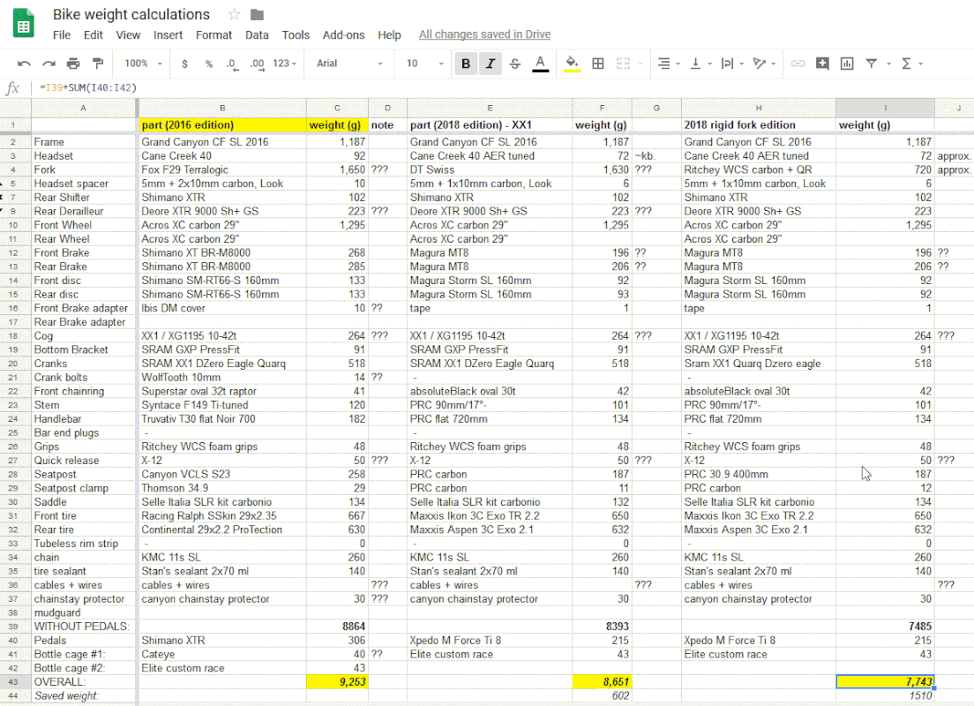Click the 'OVERALL:' label cell

click(x=84, y=682)
